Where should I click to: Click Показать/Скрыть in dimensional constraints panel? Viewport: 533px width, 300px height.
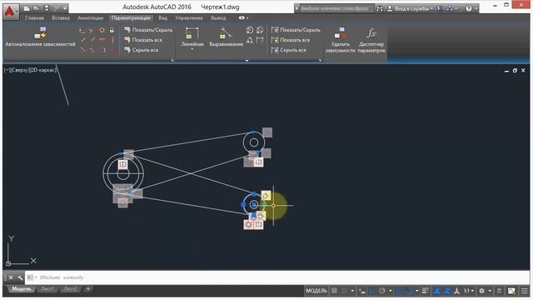tap(296, 30)
